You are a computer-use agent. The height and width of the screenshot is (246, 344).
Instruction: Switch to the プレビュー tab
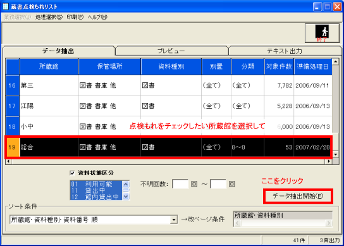[x=171, y=51]
